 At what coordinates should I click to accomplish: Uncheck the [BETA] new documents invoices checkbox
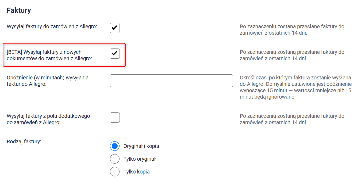[x=115, y=54]
